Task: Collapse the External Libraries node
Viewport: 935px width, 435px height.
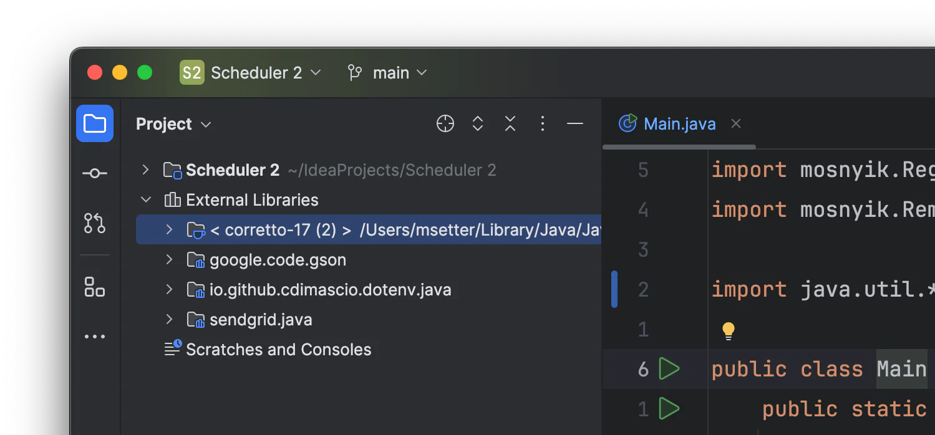Action: tap(146, 200)
